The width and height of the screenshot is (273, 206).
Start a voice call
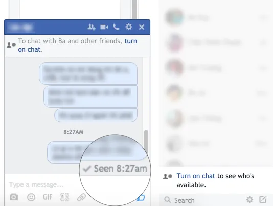[116, 27]
